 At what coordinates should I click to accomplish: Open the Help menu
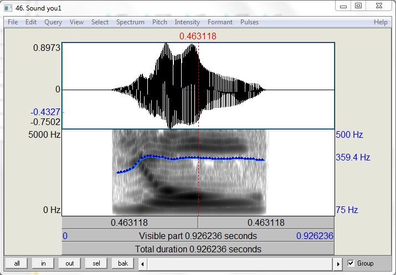[380, 22]
